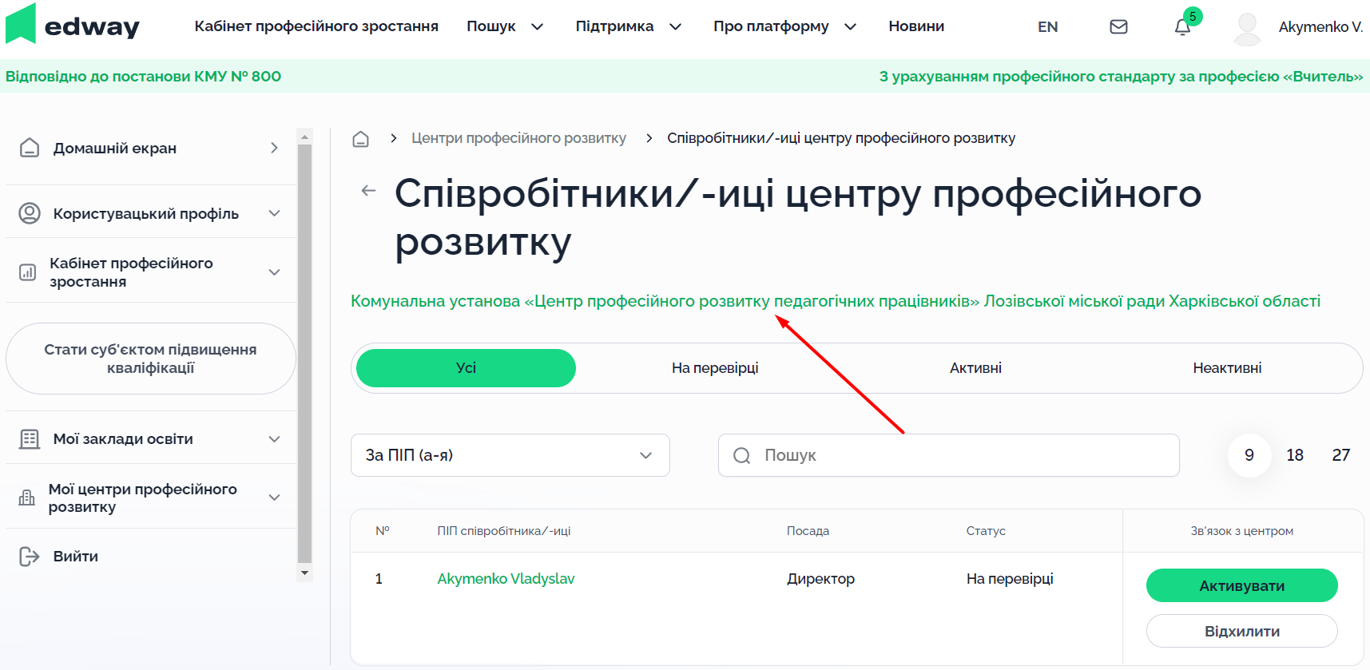
Task: Click the Вийти logout icon
Action: click(30, 557)
